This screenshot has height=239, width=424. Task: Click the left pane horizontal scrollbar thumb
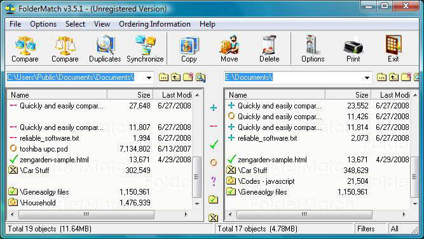86,215
